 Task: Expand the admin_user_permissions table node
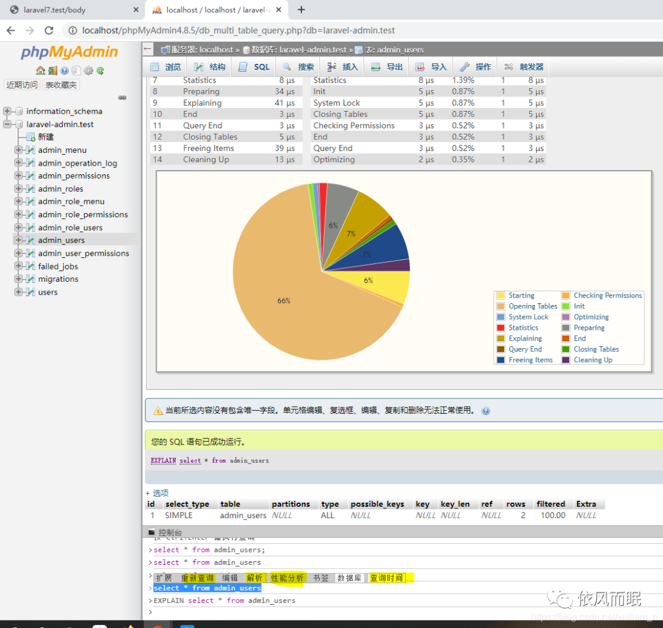click(x=18, y=254)
